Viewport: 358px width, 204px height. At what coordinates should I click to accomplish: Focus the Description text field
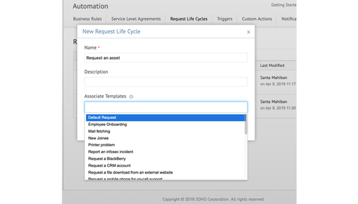point(166,82)
